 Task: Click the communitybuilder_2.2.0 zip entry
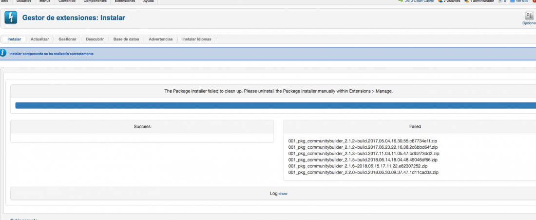[x=364, y=173]
